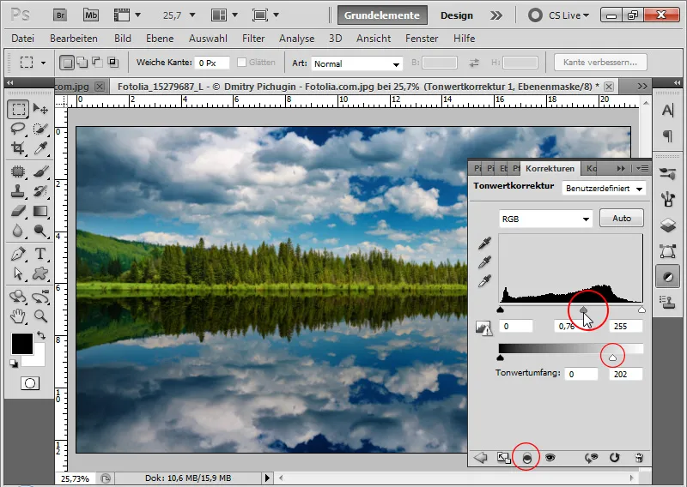
Task: Select the Dodge tool
Action: click(x=40, y=231)
